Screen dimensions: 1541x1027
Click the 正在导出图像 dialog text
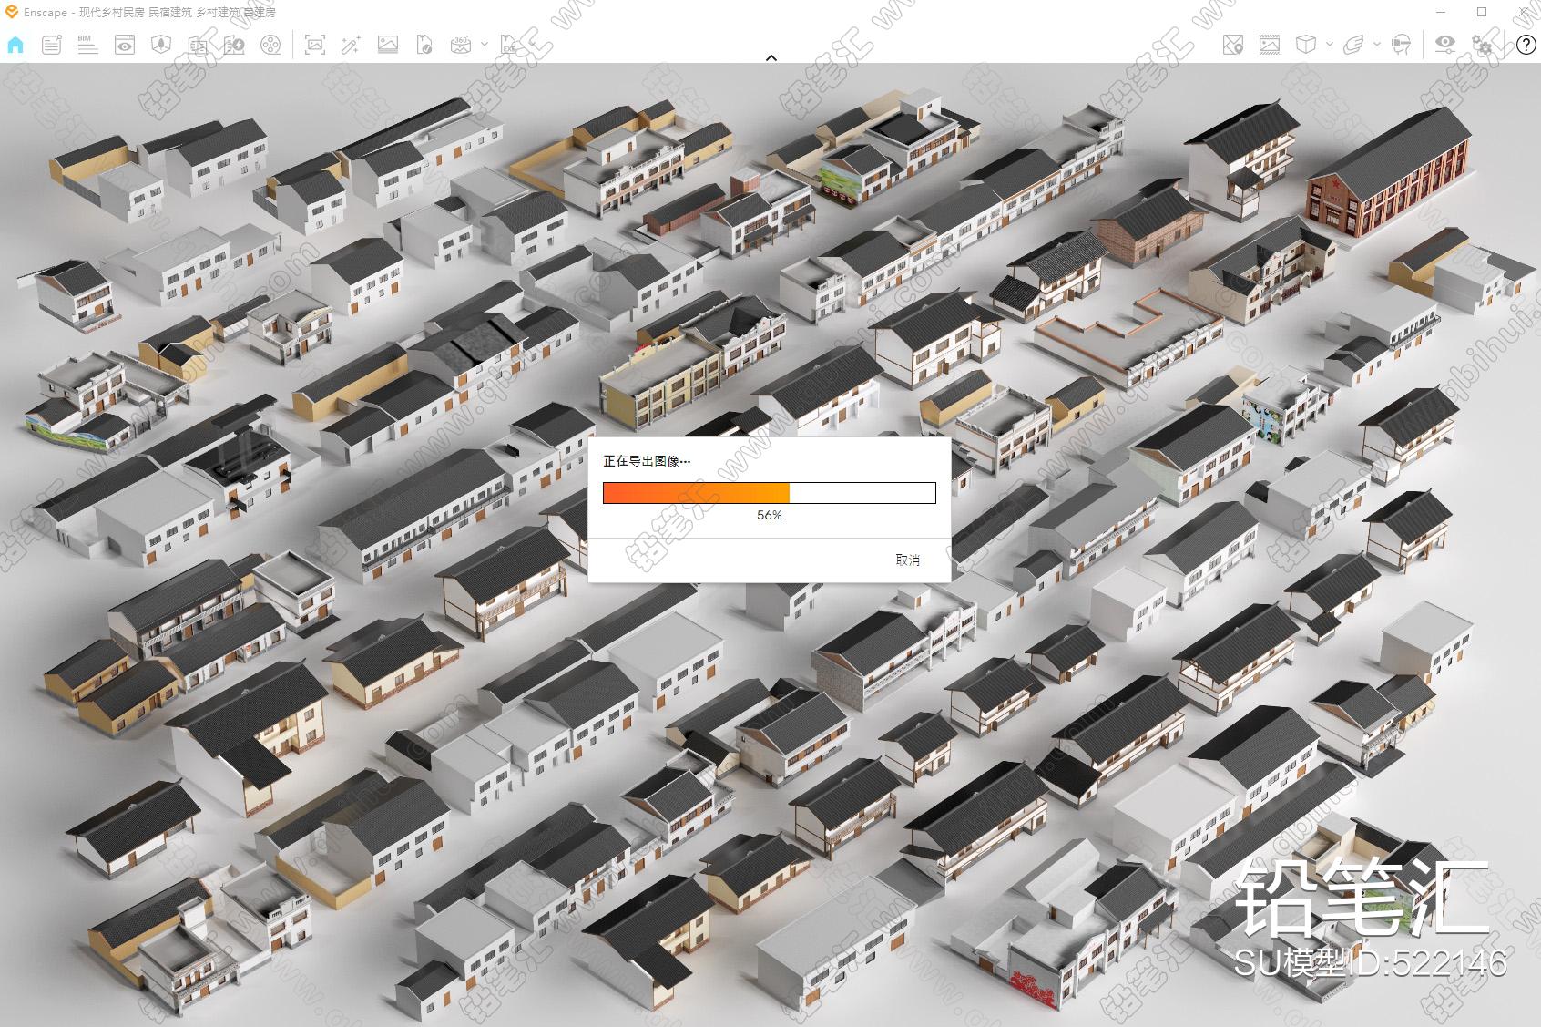point(647,461)
